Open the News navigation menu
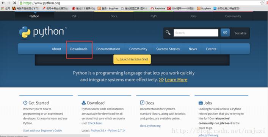The height and width of the screenshot is (137, 268). [193, 49]
